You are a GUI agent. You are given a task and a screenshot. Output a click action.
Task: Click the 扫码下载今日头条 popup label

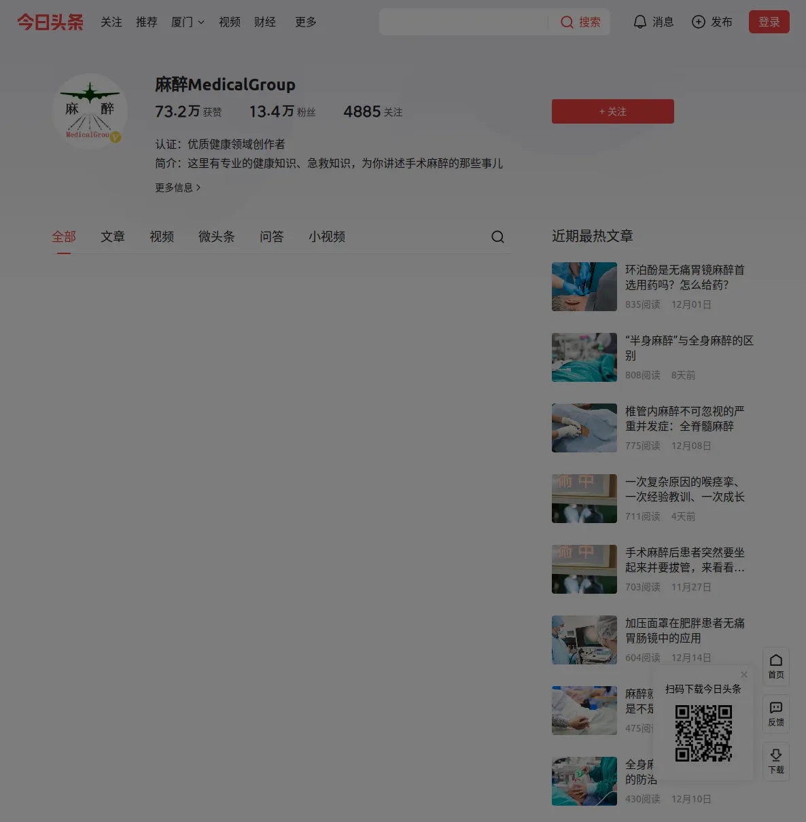tap(703, 689)
